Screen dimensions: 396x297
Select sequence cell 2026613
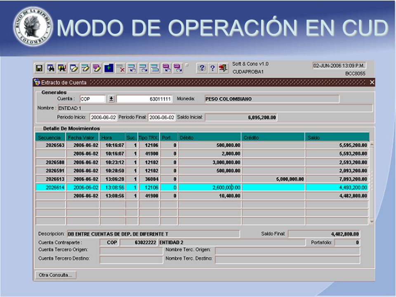50,179
